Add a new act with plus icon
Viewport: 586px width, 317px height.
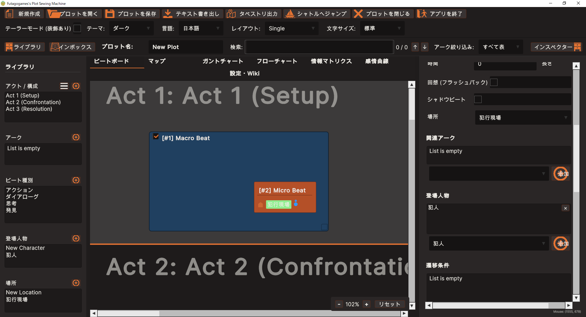click(76, 86)
